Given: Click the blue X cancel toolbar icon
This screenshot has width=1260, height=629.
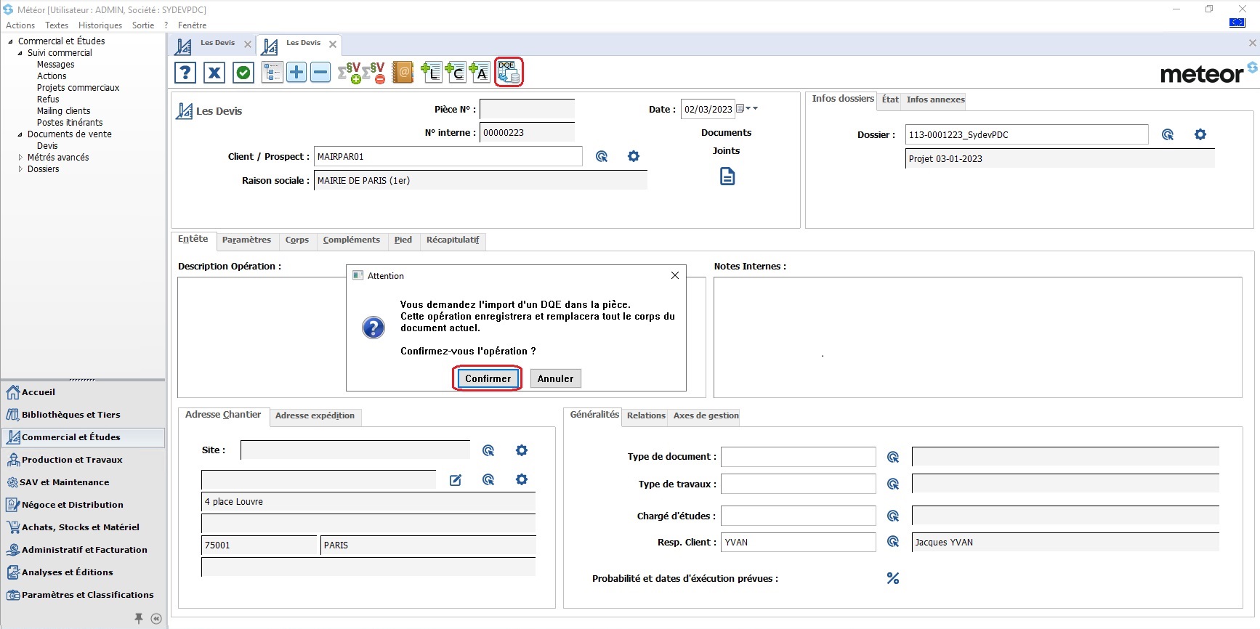Looking at the screenshot, I should pyautogui.click(x=214, y=73).
